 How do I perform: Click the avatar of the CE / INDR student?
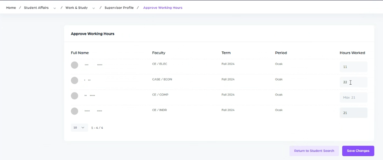click(x=75, y=111)
